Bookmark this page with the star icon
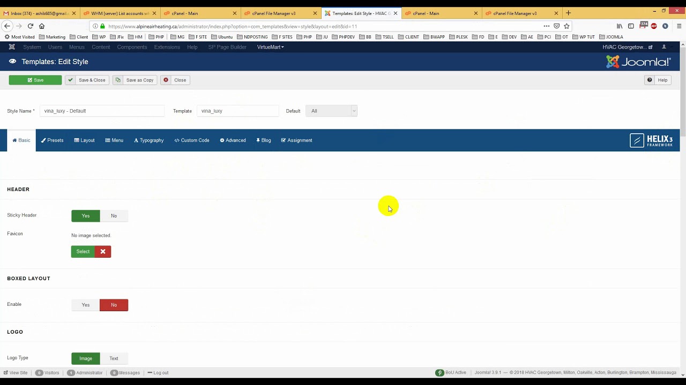The width and height of the screenshot is (686, 385). point(566,26)
